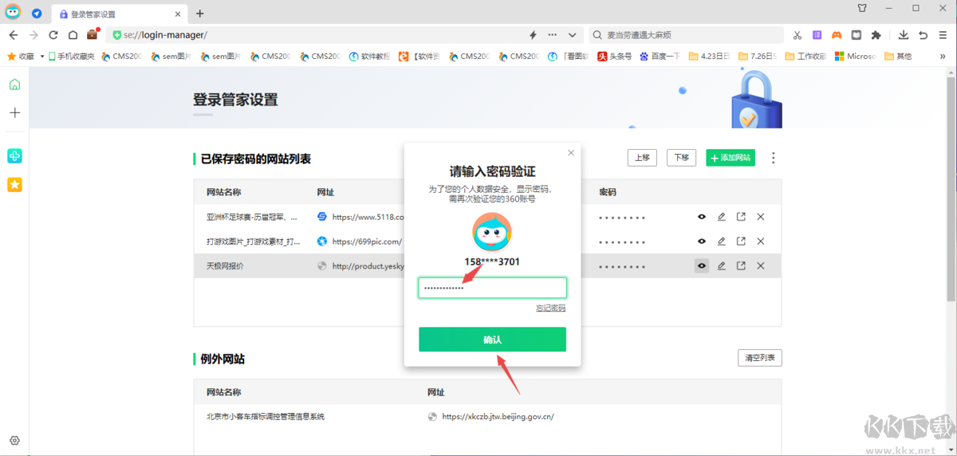Open a new tab with plus button
This screenshot has height=456, width=957.
pyautogui.click(x=199, y=14)
